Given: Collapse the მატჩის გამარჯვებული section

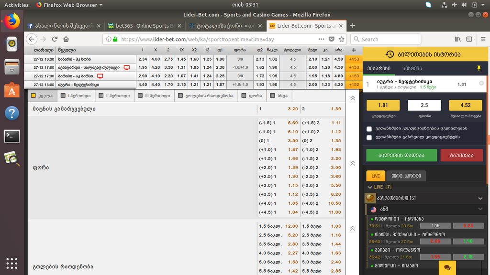Looking at the screenshot, I should coord(353,98).
